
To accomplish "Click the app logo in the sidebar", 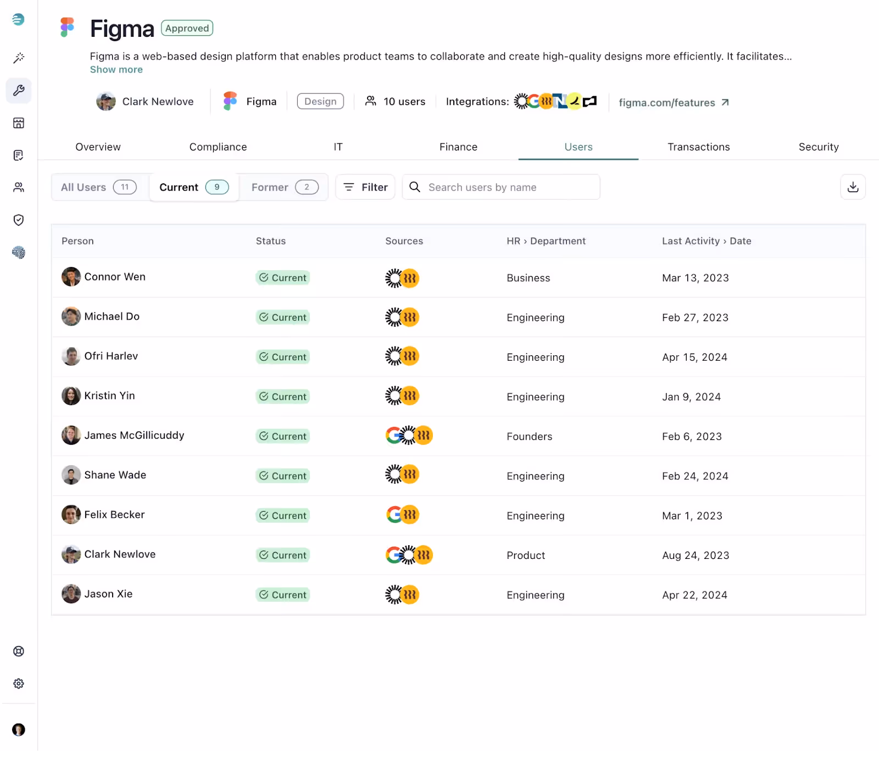I will (x=18, y=19).
